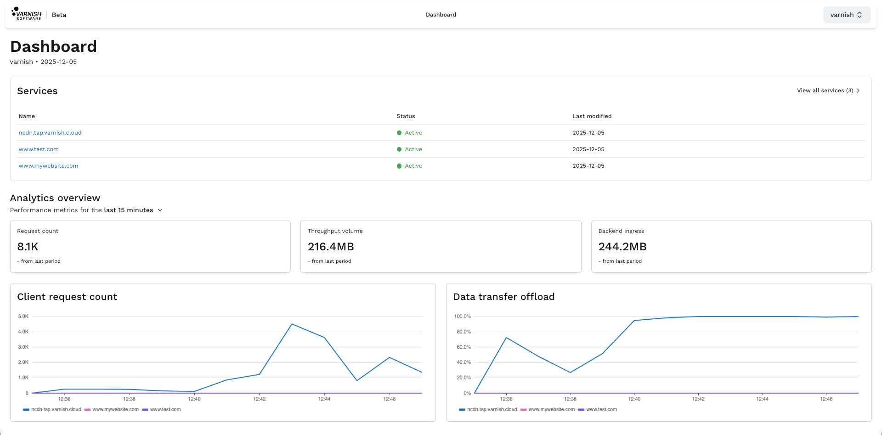
Task: Click the Active status indicator for www.test.com
Action: pyautogui.click(x=409, y=149)
